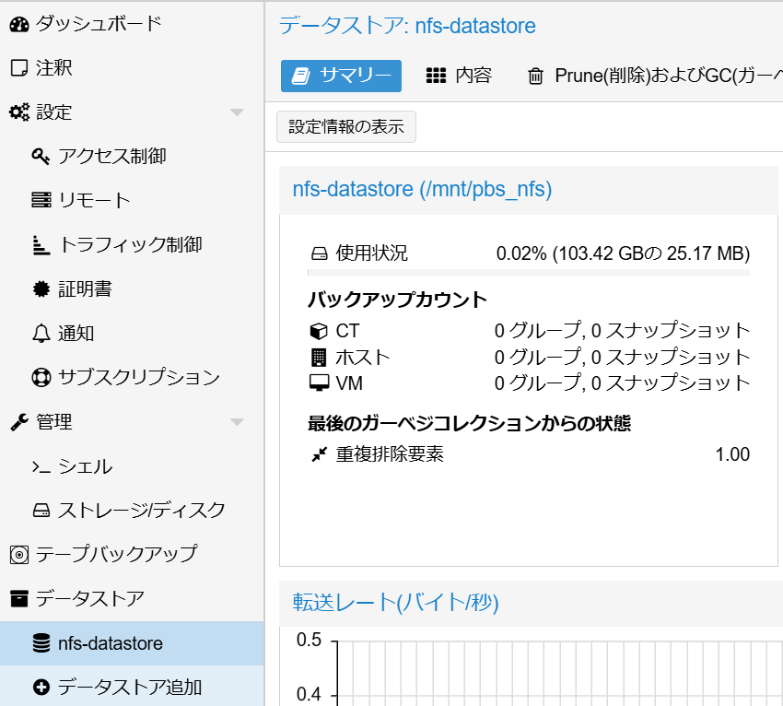Click the サブスクリプション lifebuoy icon
The width and height of the screenshot is (783, 706).
click(x=41, y=377)
